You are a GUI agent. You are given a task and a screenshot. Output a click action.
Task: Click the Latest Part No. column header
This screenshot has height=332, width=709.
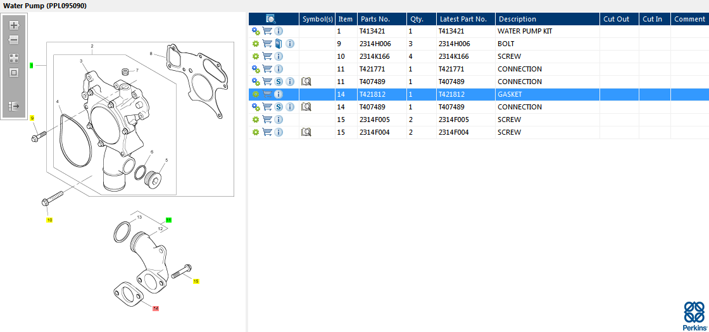point(466,19)
